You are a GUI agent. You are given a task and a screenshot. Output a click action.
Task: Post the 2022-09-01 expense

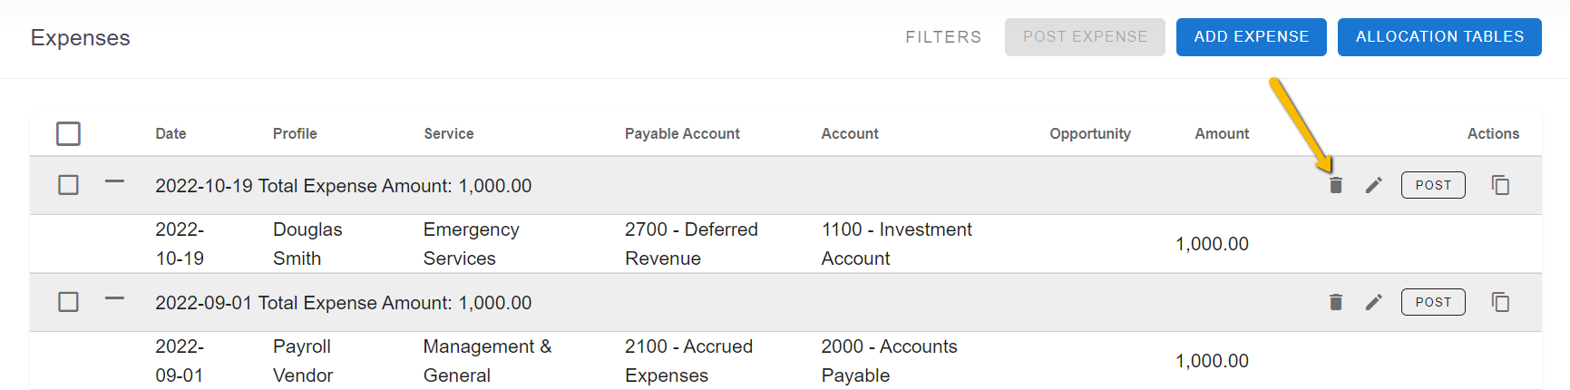[1433, 302]
